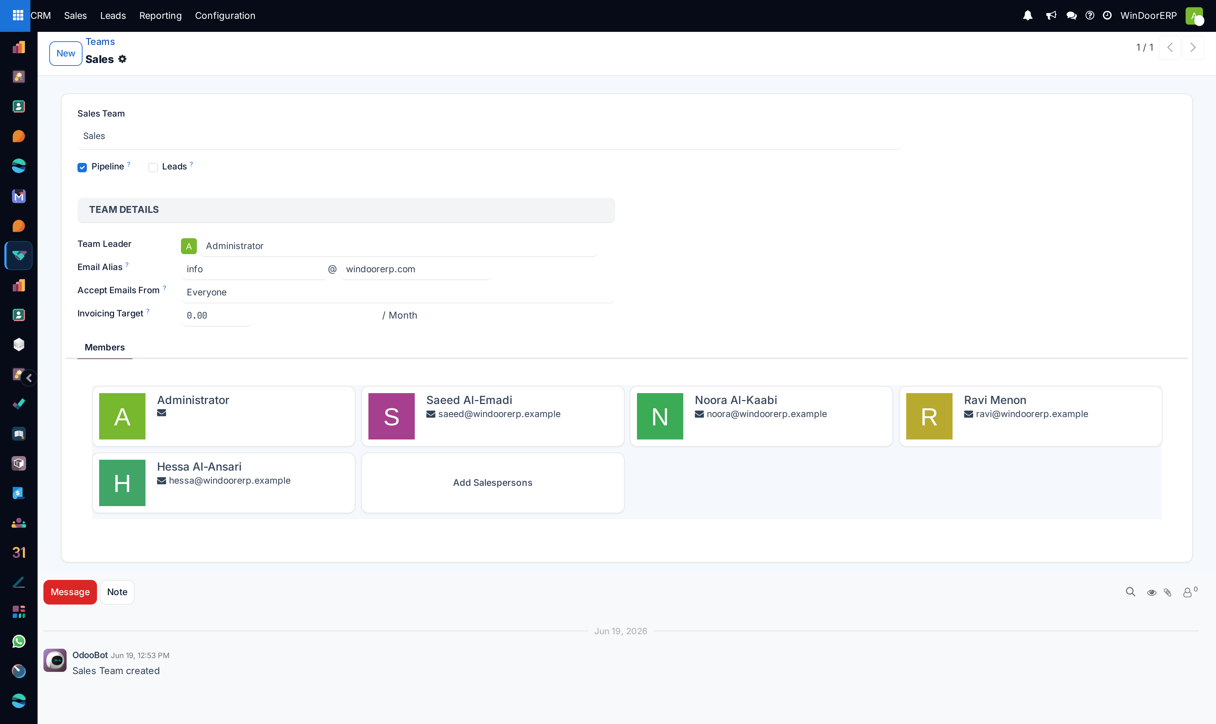Collapse the app sidebar with chevron
This screenshot has width=1216, height=724.
coord(29,378)
